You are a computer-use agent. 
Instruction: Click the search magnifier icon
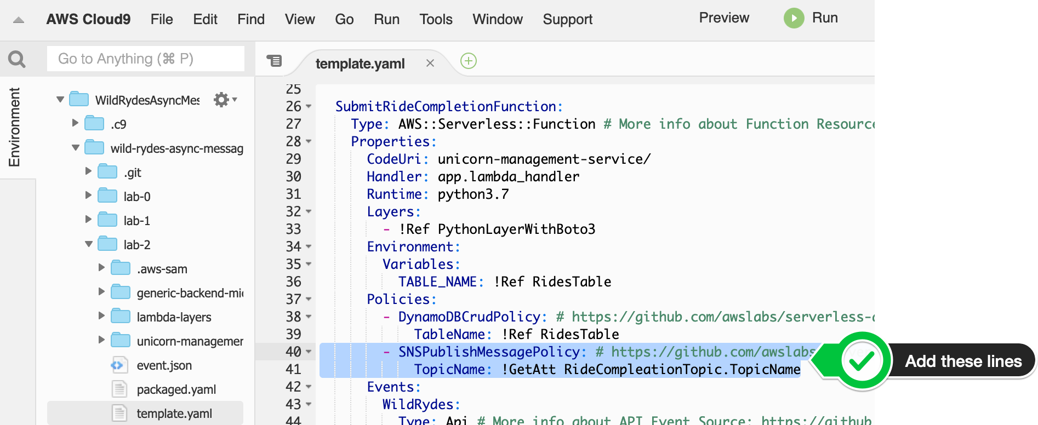(x=17, y=59)
